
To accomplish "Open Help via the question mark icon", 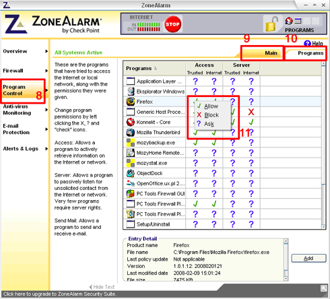I will click(307, 43).
